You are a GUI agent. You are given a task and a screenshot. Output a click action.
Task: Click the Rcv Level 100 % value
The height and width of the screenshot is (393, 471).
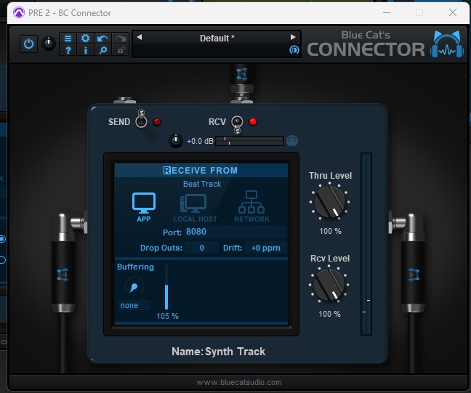click(x=329, y=314)
